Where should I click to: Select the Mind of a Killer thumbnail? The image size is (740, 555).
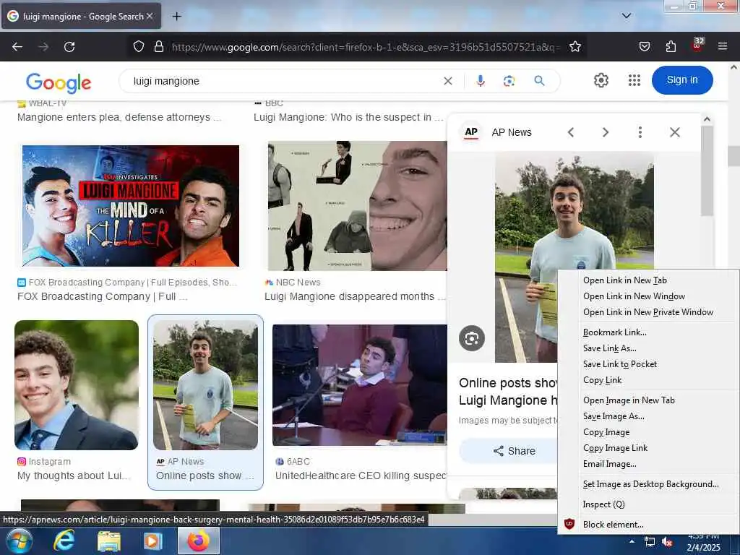[x=131, y=206]
